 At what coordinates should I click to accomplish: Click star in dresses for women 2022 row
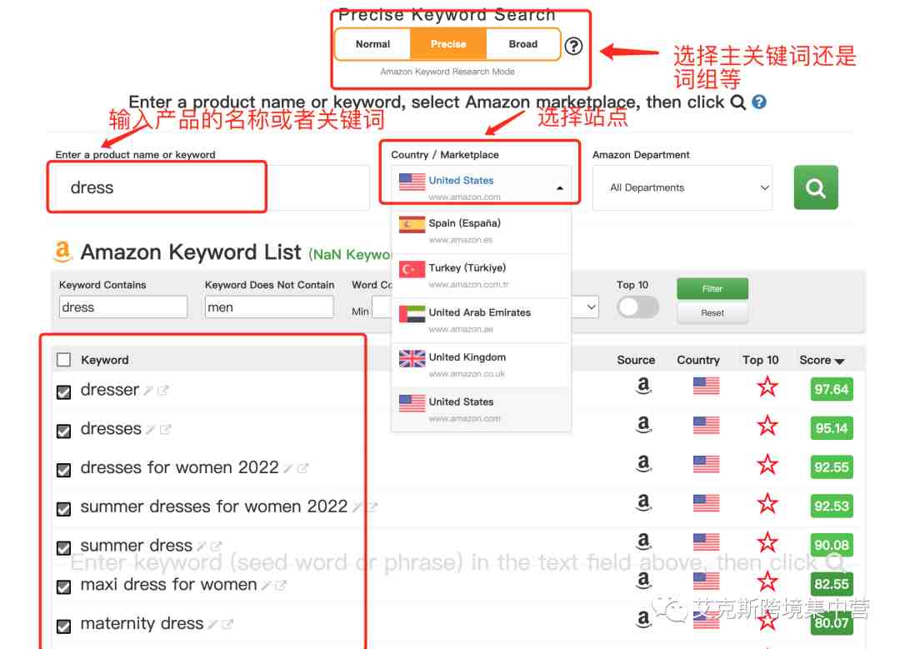tap(767, 466)
